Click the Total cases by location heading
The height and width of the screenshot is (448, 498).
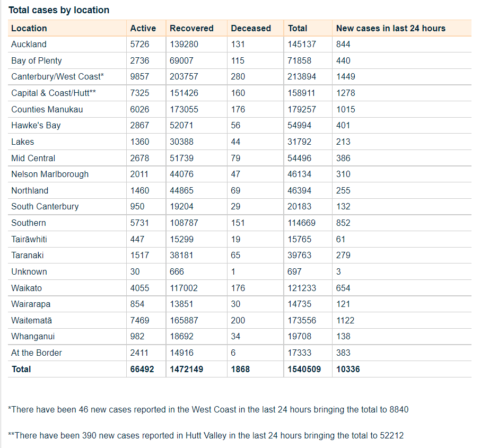(59, 10)
